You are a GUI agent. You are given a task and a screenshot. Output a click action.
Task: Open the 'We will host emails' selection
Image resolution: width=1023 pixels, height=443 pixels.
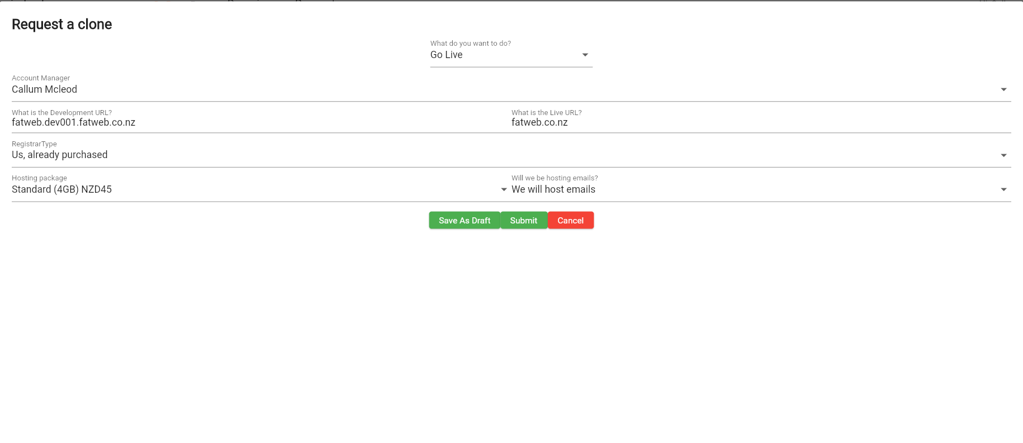pyautogui.click(x=553, y=189)
